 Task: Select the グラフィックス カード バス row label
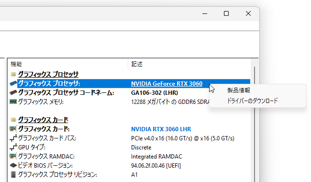coord(47,138)
